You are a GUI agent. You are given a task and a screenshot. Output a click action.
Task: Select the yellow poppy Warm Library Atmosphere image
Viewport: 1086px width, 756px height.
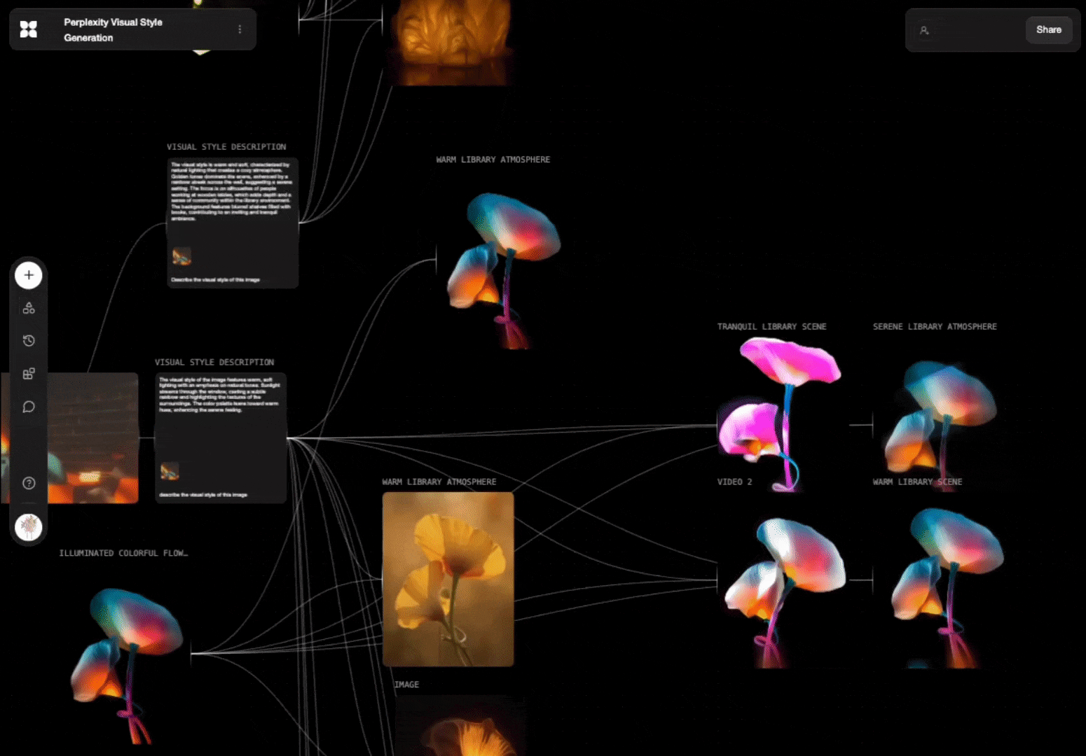[448, 579]
